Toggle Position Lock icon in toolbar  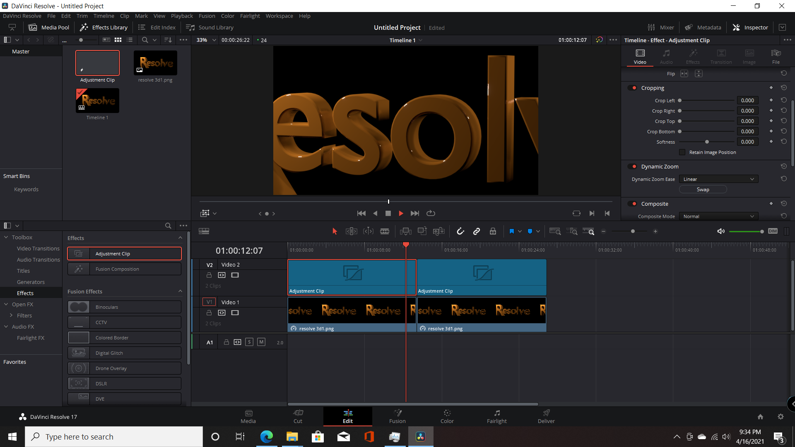tap(493, 231)
